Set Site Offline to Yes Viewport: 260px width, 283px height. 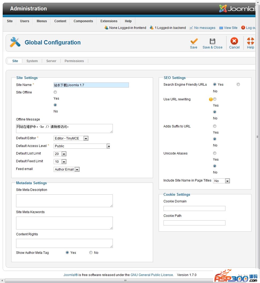[x=55, y=92]
